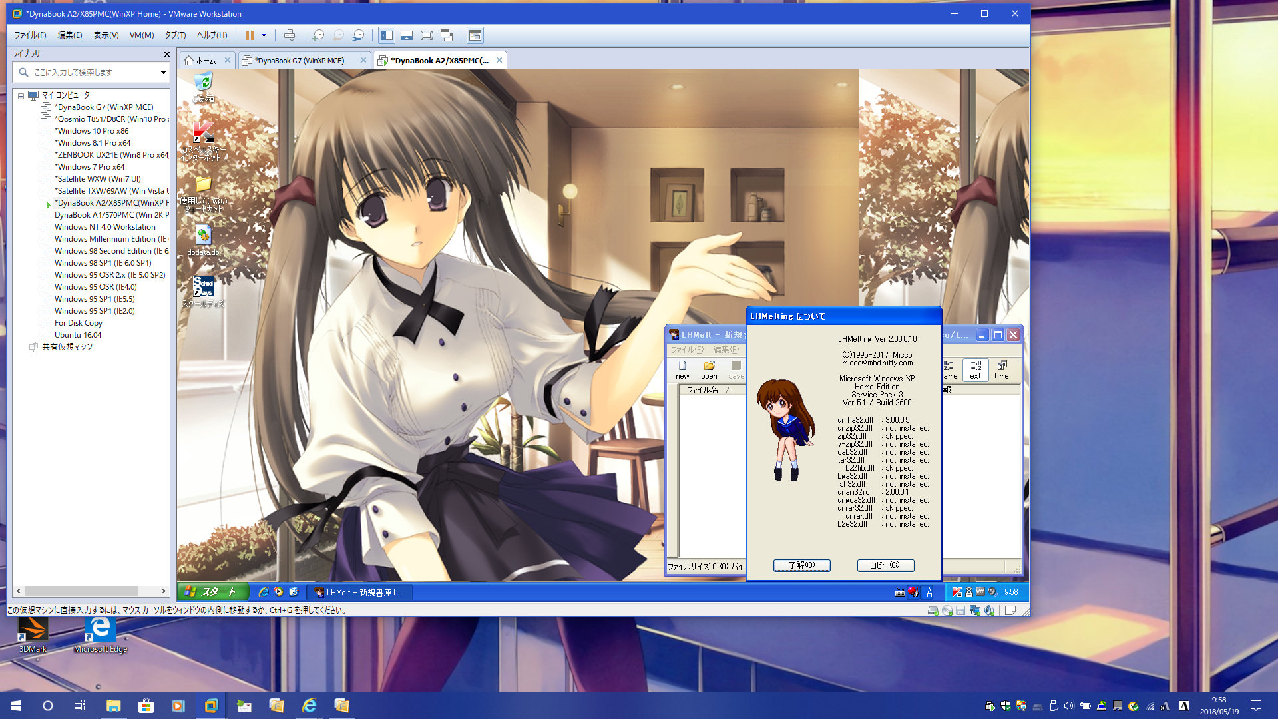Click the XP スタート button

point(213,591)
